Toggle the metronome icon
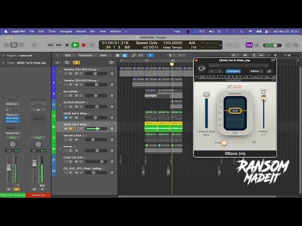Image resolution: width=302 pixels, height=226 pixels. (257, 45)
